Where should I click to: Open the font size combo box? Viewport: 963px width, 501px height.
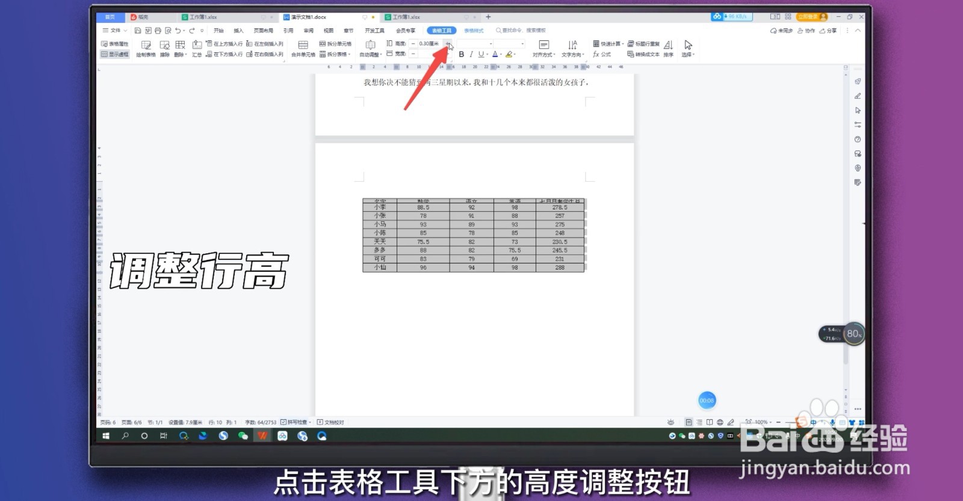pyautogui.click(x=510, y=44)
